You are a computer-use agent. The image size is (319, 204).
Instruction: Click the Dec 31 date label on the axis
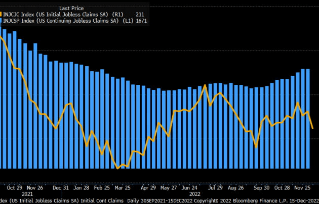click(60, 187)
